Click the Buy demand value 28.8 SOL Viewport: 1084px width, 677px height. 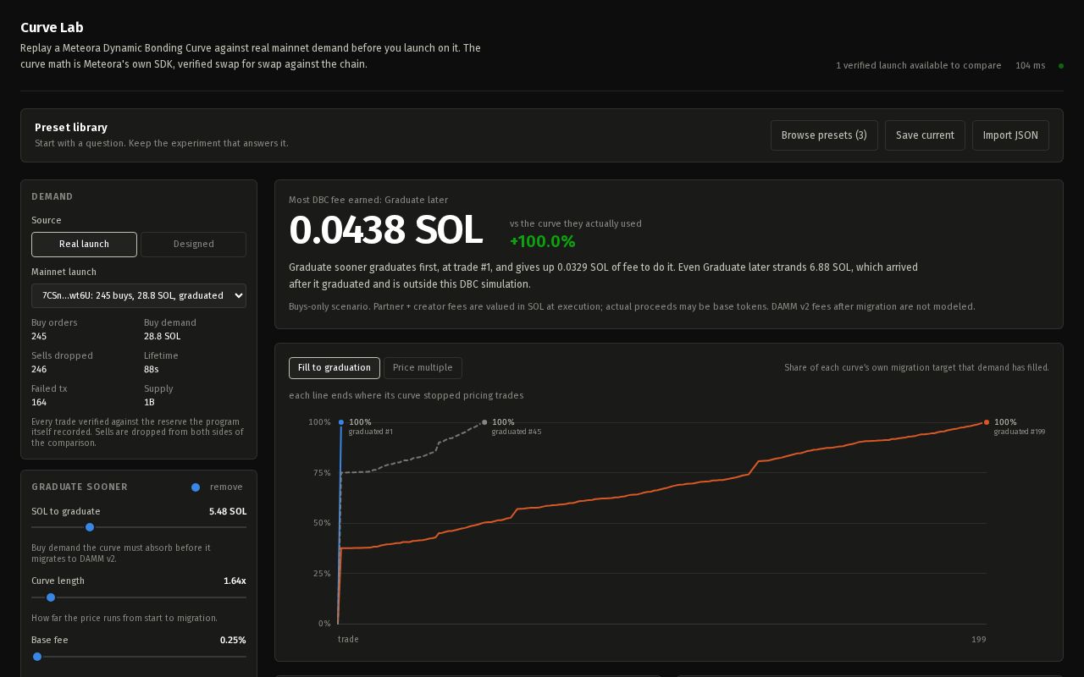click(162, 337)
